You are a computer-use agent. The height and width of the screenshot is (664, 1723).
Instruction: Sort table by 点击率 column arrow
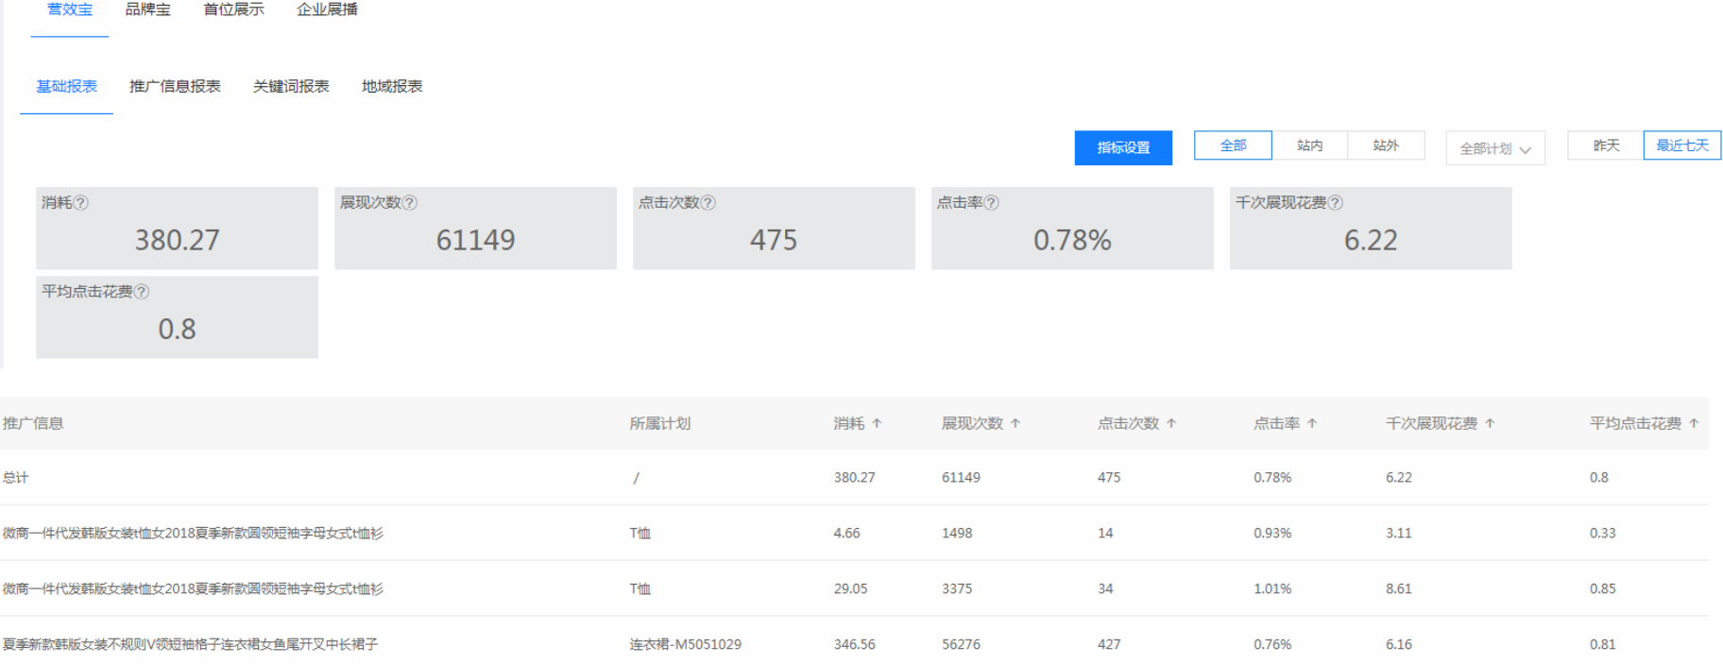pos(1312,424)
